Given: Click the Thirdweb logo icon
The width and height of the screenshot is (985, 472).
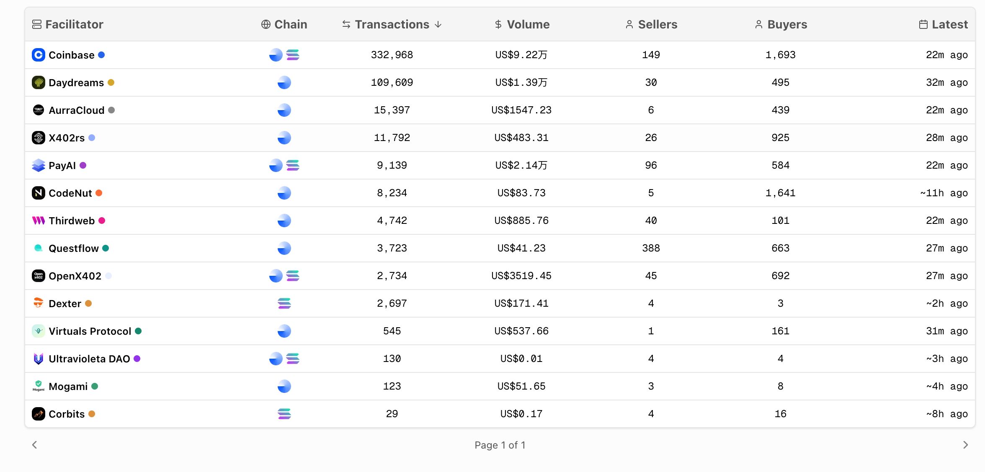Looking at the screenshot, I should tap(38, 221).
